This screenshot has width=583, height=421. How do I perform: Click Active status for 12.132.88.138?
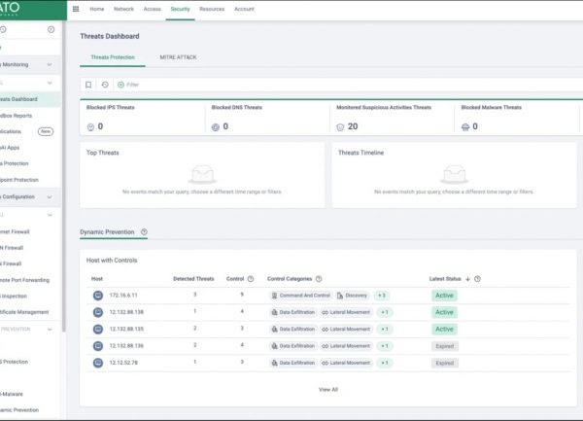(x=444, y=312)
